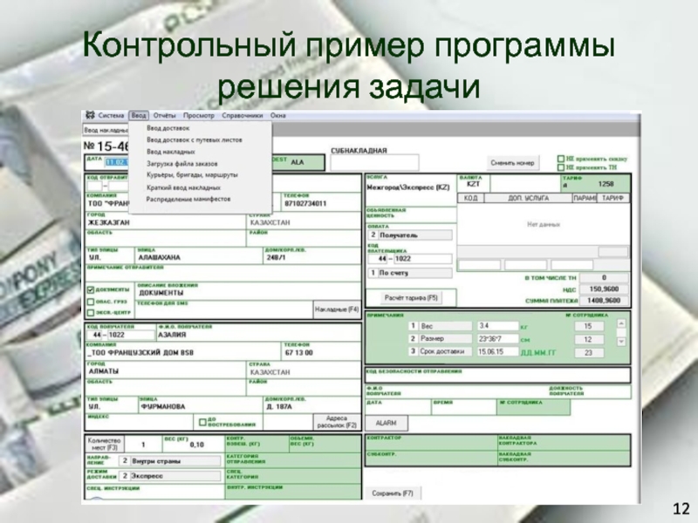Open the Отчёты menu
The width and height of the screenshot is (698, 523).
[164, 115]
